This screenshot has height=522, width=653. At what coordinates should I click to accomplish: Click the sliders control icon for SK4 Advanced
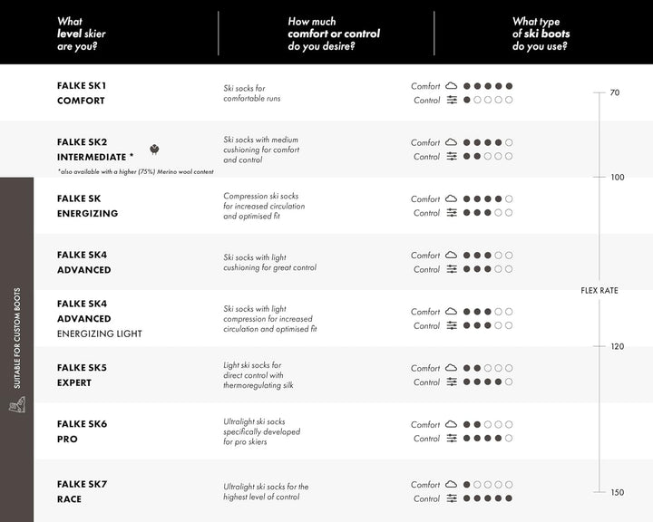coord(451,269)
